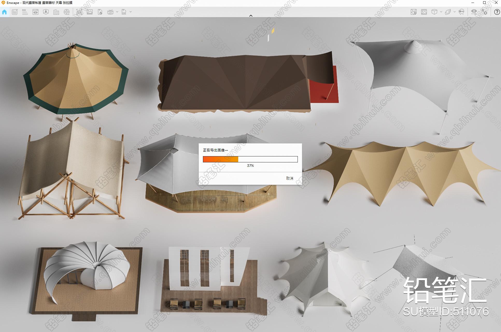The height and width of the screenshot is (332, 501).
Task: Minimize the Enscape window
Action: pyautogui.click(x=473, y=3)
